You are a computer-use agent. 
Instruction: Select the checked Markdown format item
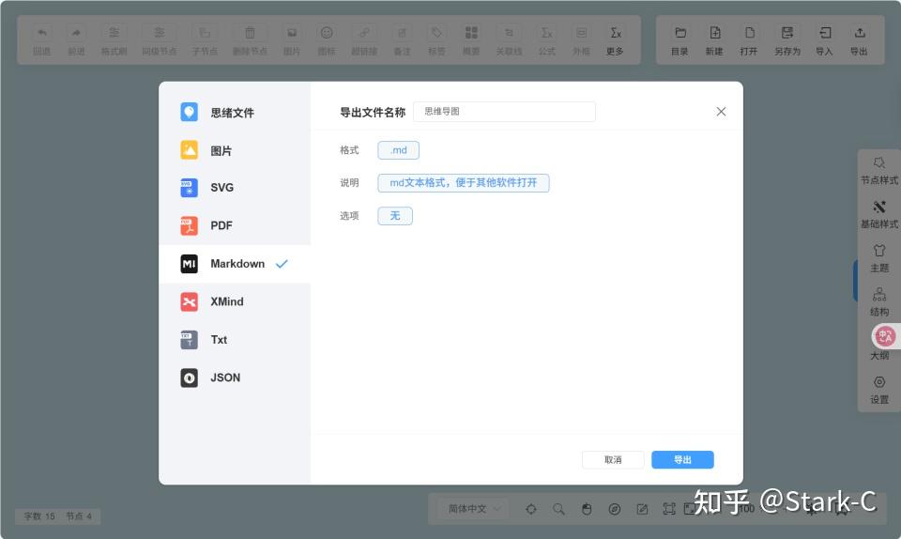(x=237, y=264)
